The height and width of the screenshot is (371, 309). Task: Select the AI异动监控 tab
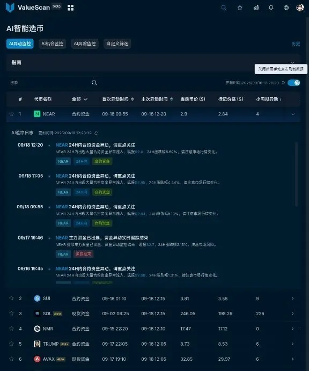pyautogui.click(x=20, y=44)
